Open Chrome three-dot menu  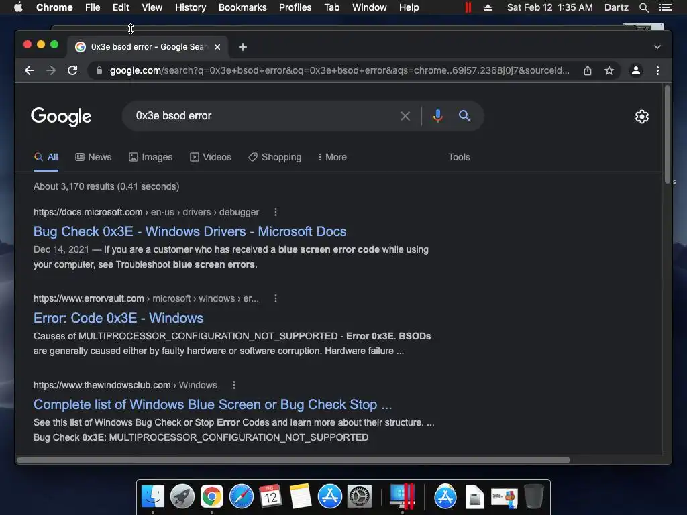(x=657, y=70)
